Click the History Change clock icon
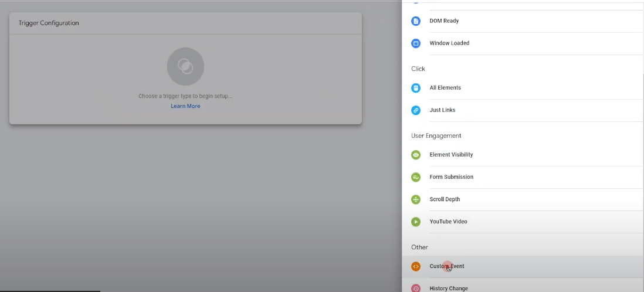Screen dimensions: 644x292 pyautogui.click(x=416, y=288)
